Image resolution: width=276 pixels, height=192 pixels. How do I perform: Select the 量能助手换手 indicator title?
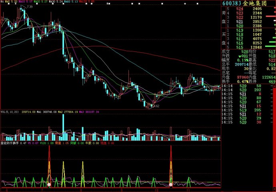tap(10, 143)
